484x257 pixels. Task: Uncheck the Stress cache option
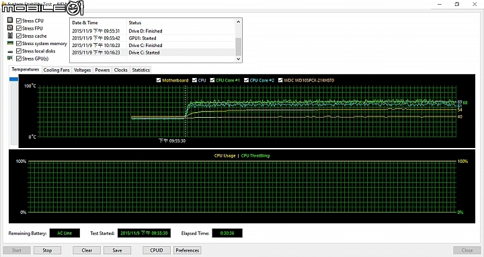19,36
